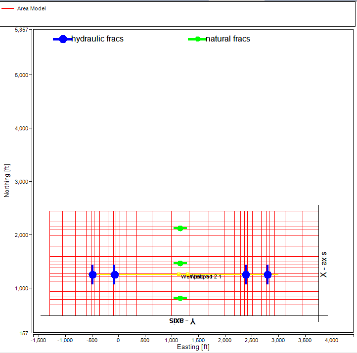Select the third blue hydraulic frac from left
The height and width of the screenshot is (353, 357).
point(246,275)
